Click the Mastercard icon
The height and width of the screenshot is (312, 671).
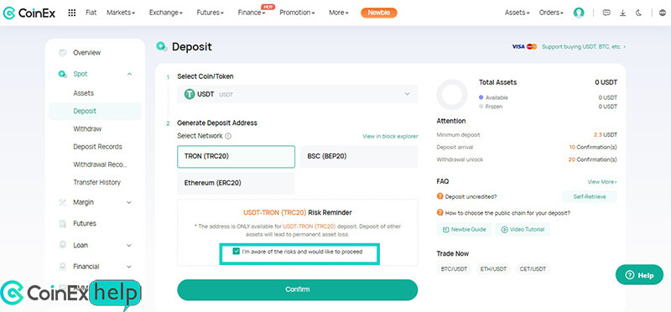(532, 47)
